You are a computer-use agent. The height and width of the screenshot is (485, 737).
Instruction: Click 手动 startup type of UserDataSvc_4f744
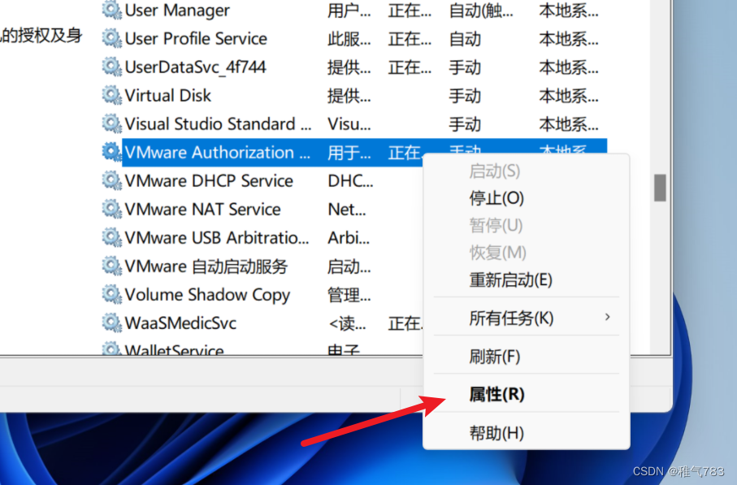[x=465, y=67]
